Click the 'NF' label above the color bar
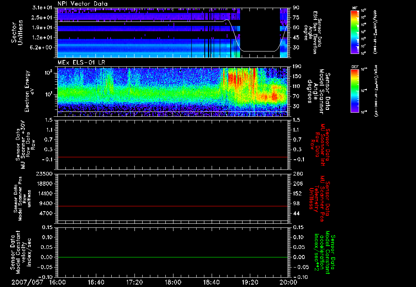 (x=355, y=8)
